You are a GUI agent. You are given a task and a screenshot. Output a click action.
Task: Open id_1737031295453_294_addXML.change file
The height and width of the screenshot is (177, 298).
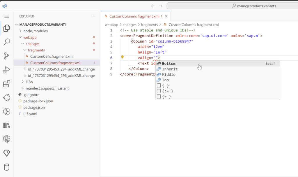pos(61,69)
